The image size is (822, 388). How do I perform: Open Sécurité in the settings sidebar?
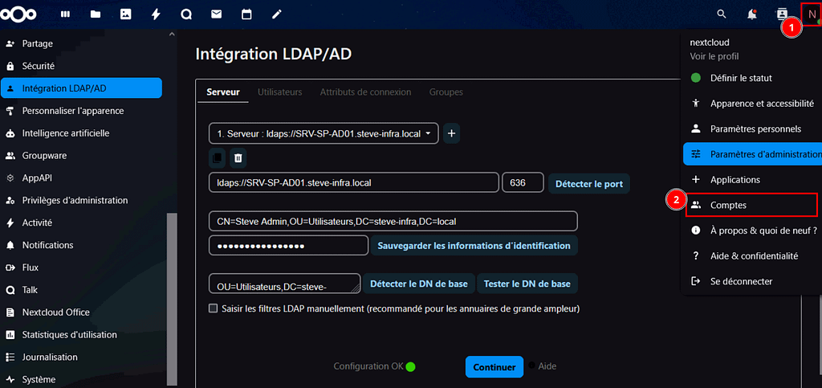pyautogui.click(x=39, y=66)
